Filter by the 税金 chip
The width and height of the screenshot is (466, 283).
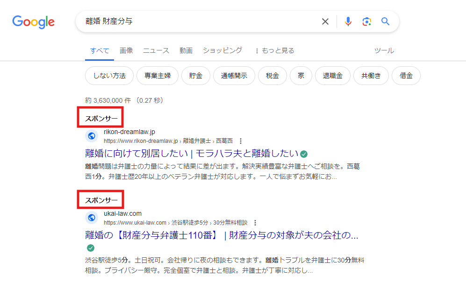point(272,76)
